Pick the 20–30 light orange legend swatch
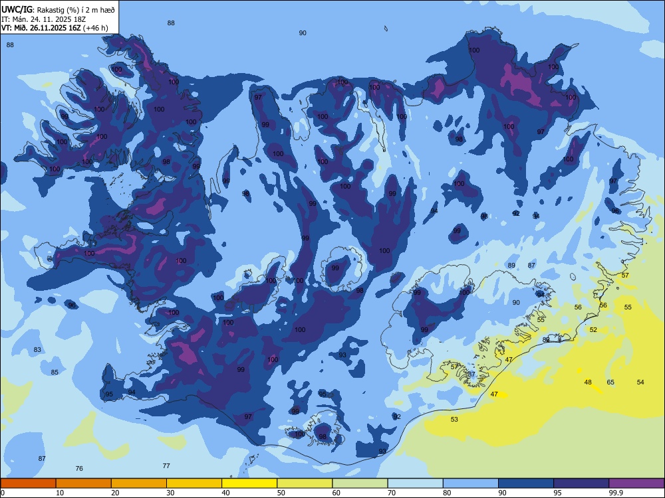The width and height of the screenshot is (665, 498). point(139,483)
